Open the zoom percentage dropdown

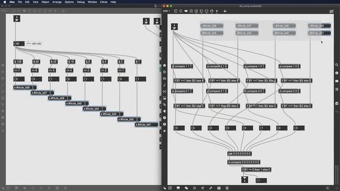click(x=166, y=11)
